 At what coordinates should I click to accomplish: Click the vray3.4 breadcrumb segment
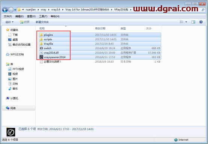click(56, 10)
